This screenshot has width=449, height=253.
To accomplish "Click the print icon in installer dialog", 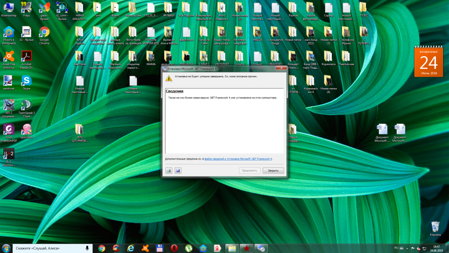I will (x=169, y=171).
